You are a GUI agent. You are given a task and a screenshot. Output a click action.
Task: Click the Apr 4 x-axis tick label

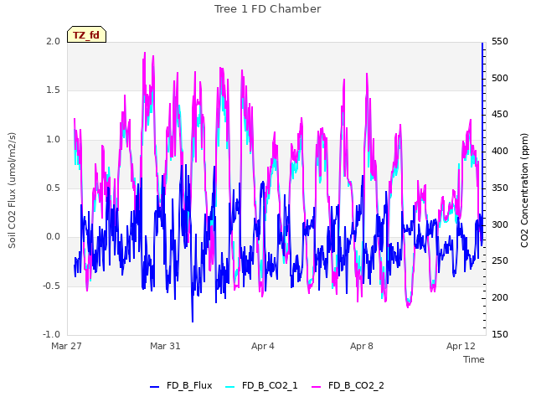tap(262, 346)
